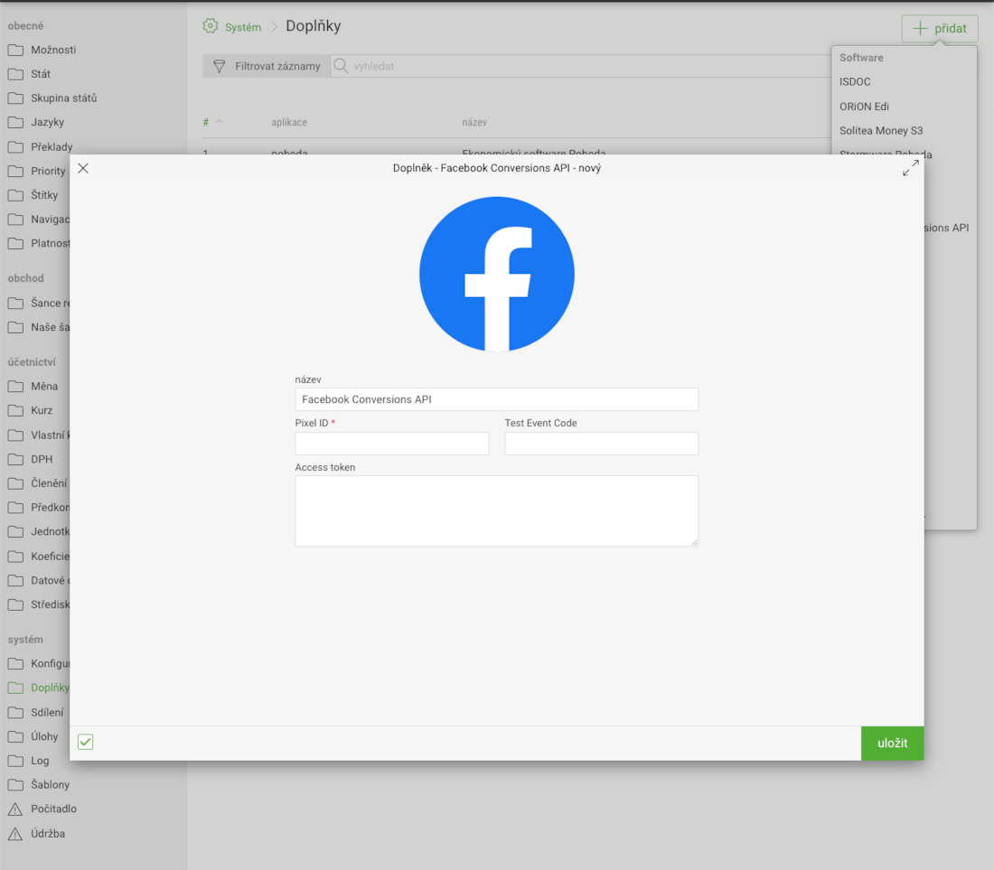The image size is (994, 870).
Task: Click the Doplňky folder icon
Action: click(16, 688)
